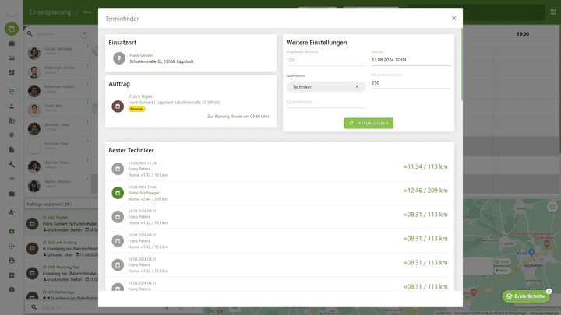Click the map fullscreen icon
The image size is (561, 315).
pos(552,206)
